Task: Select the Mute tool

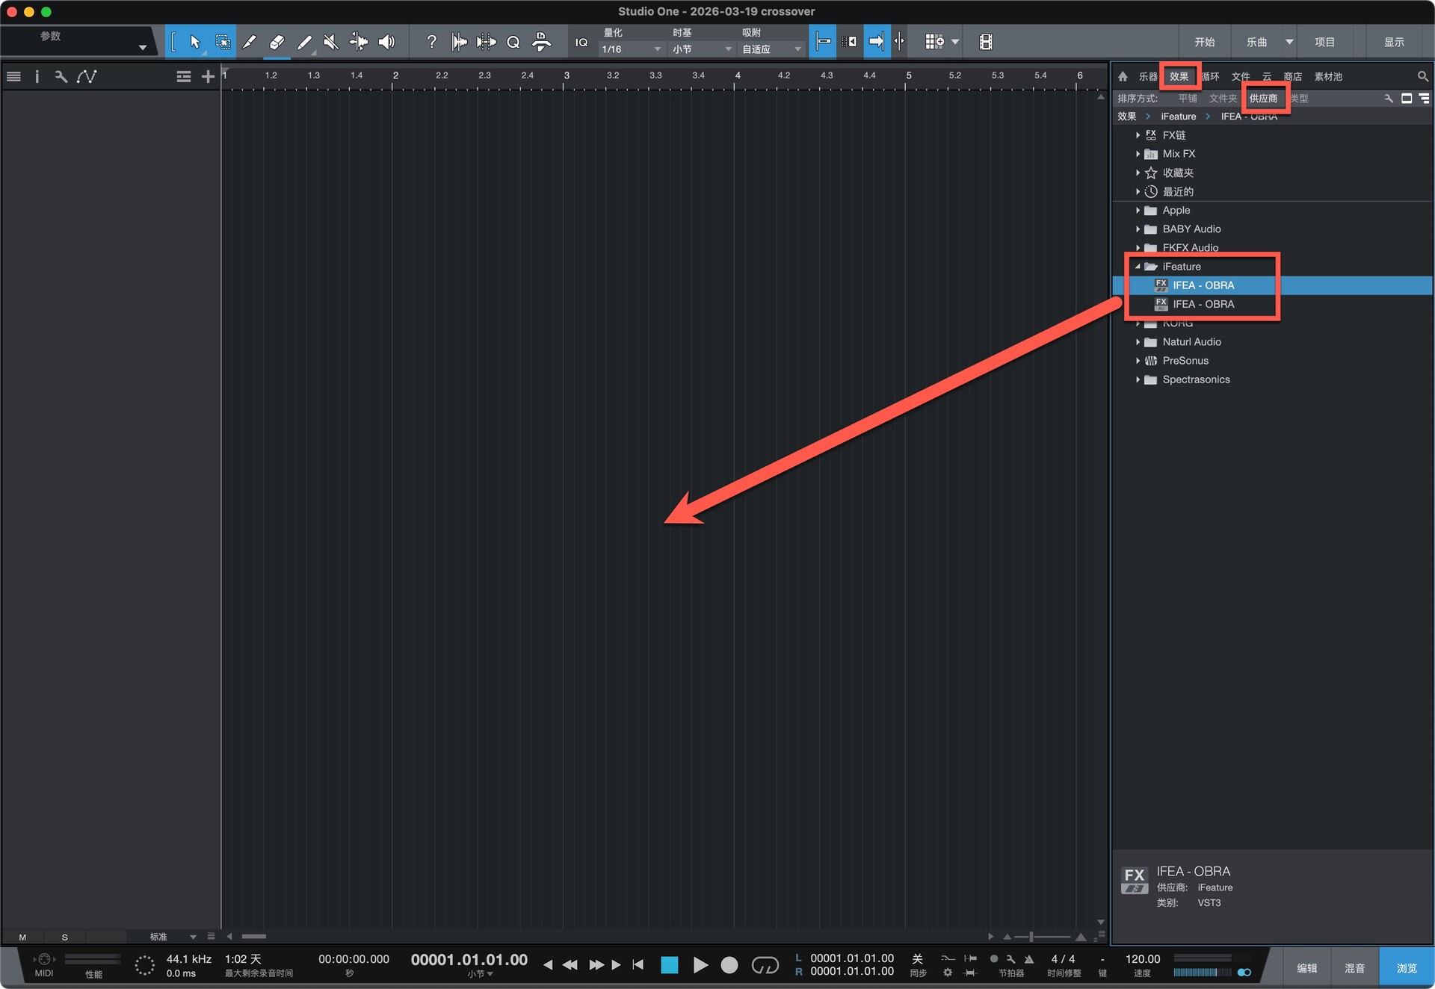Action: (x=331, y=43)
